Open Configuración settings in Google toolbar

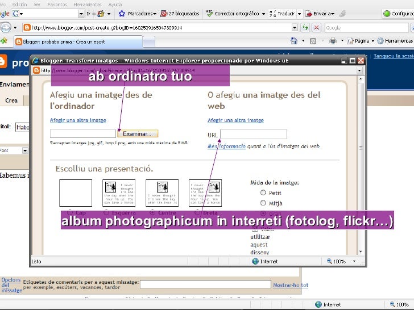coord(399,14)
